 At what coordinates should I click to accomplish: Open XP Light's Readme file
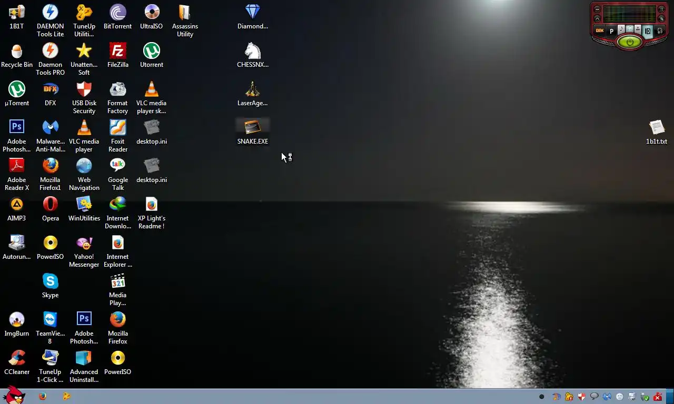[151, 213]
